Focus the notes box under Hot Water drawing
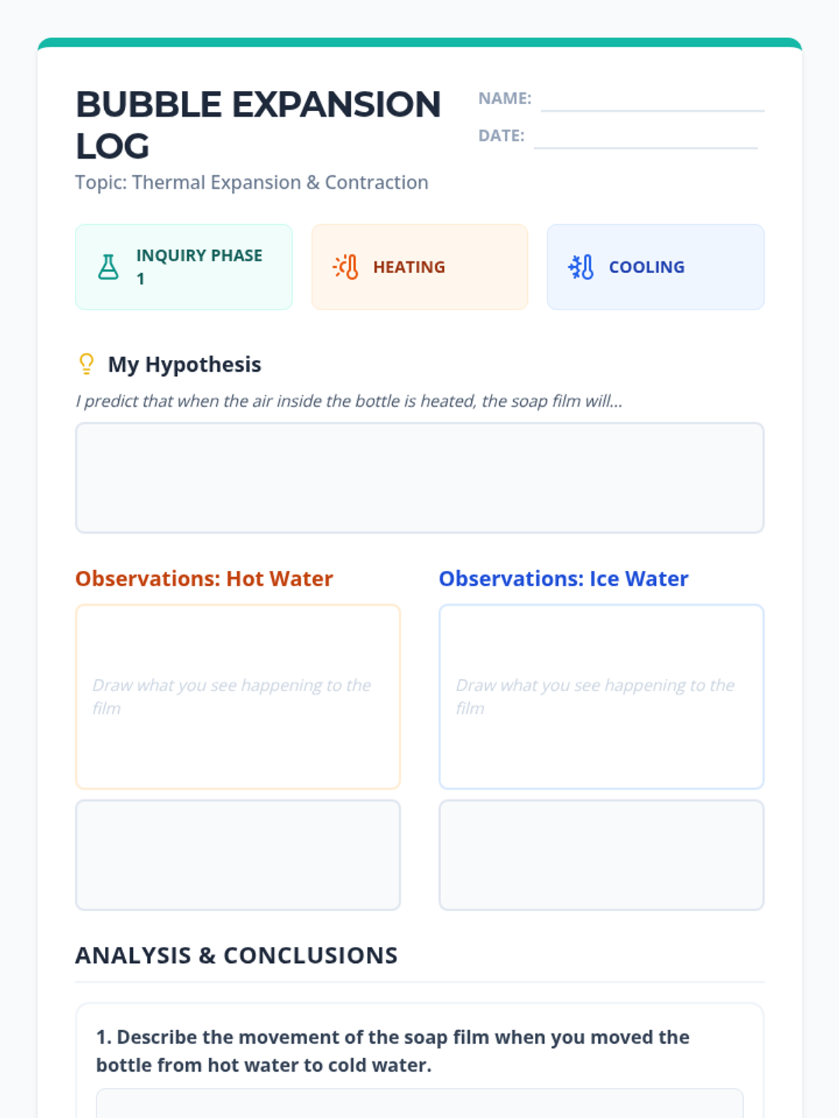This screenshot has height=1118, width=839. (238, 855)
